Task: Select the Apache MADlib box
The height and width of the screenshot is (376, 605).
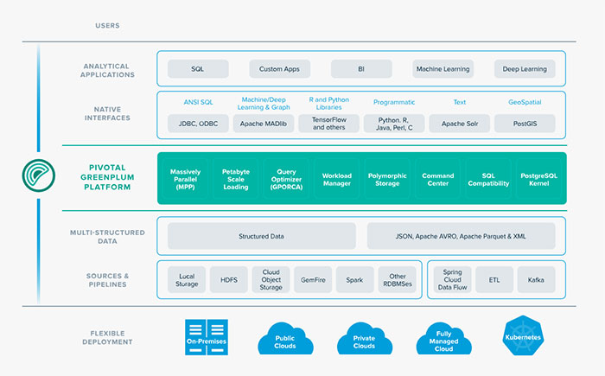Action: (264, 124)
